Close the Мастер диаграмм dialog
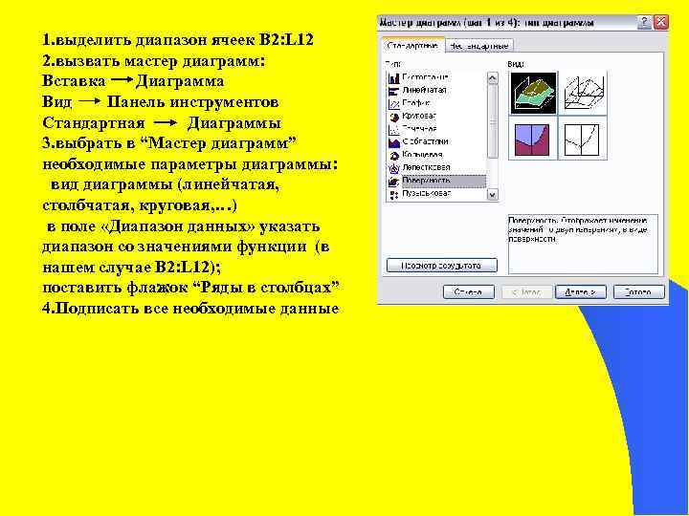 661,22
